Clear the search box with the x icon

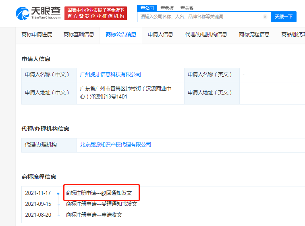click(x=265, y=17)
